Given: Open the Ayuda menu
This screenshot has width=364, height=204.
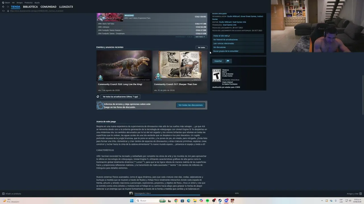Looking at the screenshot, I should 37,3.
